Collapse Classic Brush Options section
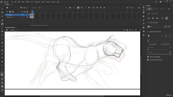Viewport: 173px width, 97px height. pos(148,32)
